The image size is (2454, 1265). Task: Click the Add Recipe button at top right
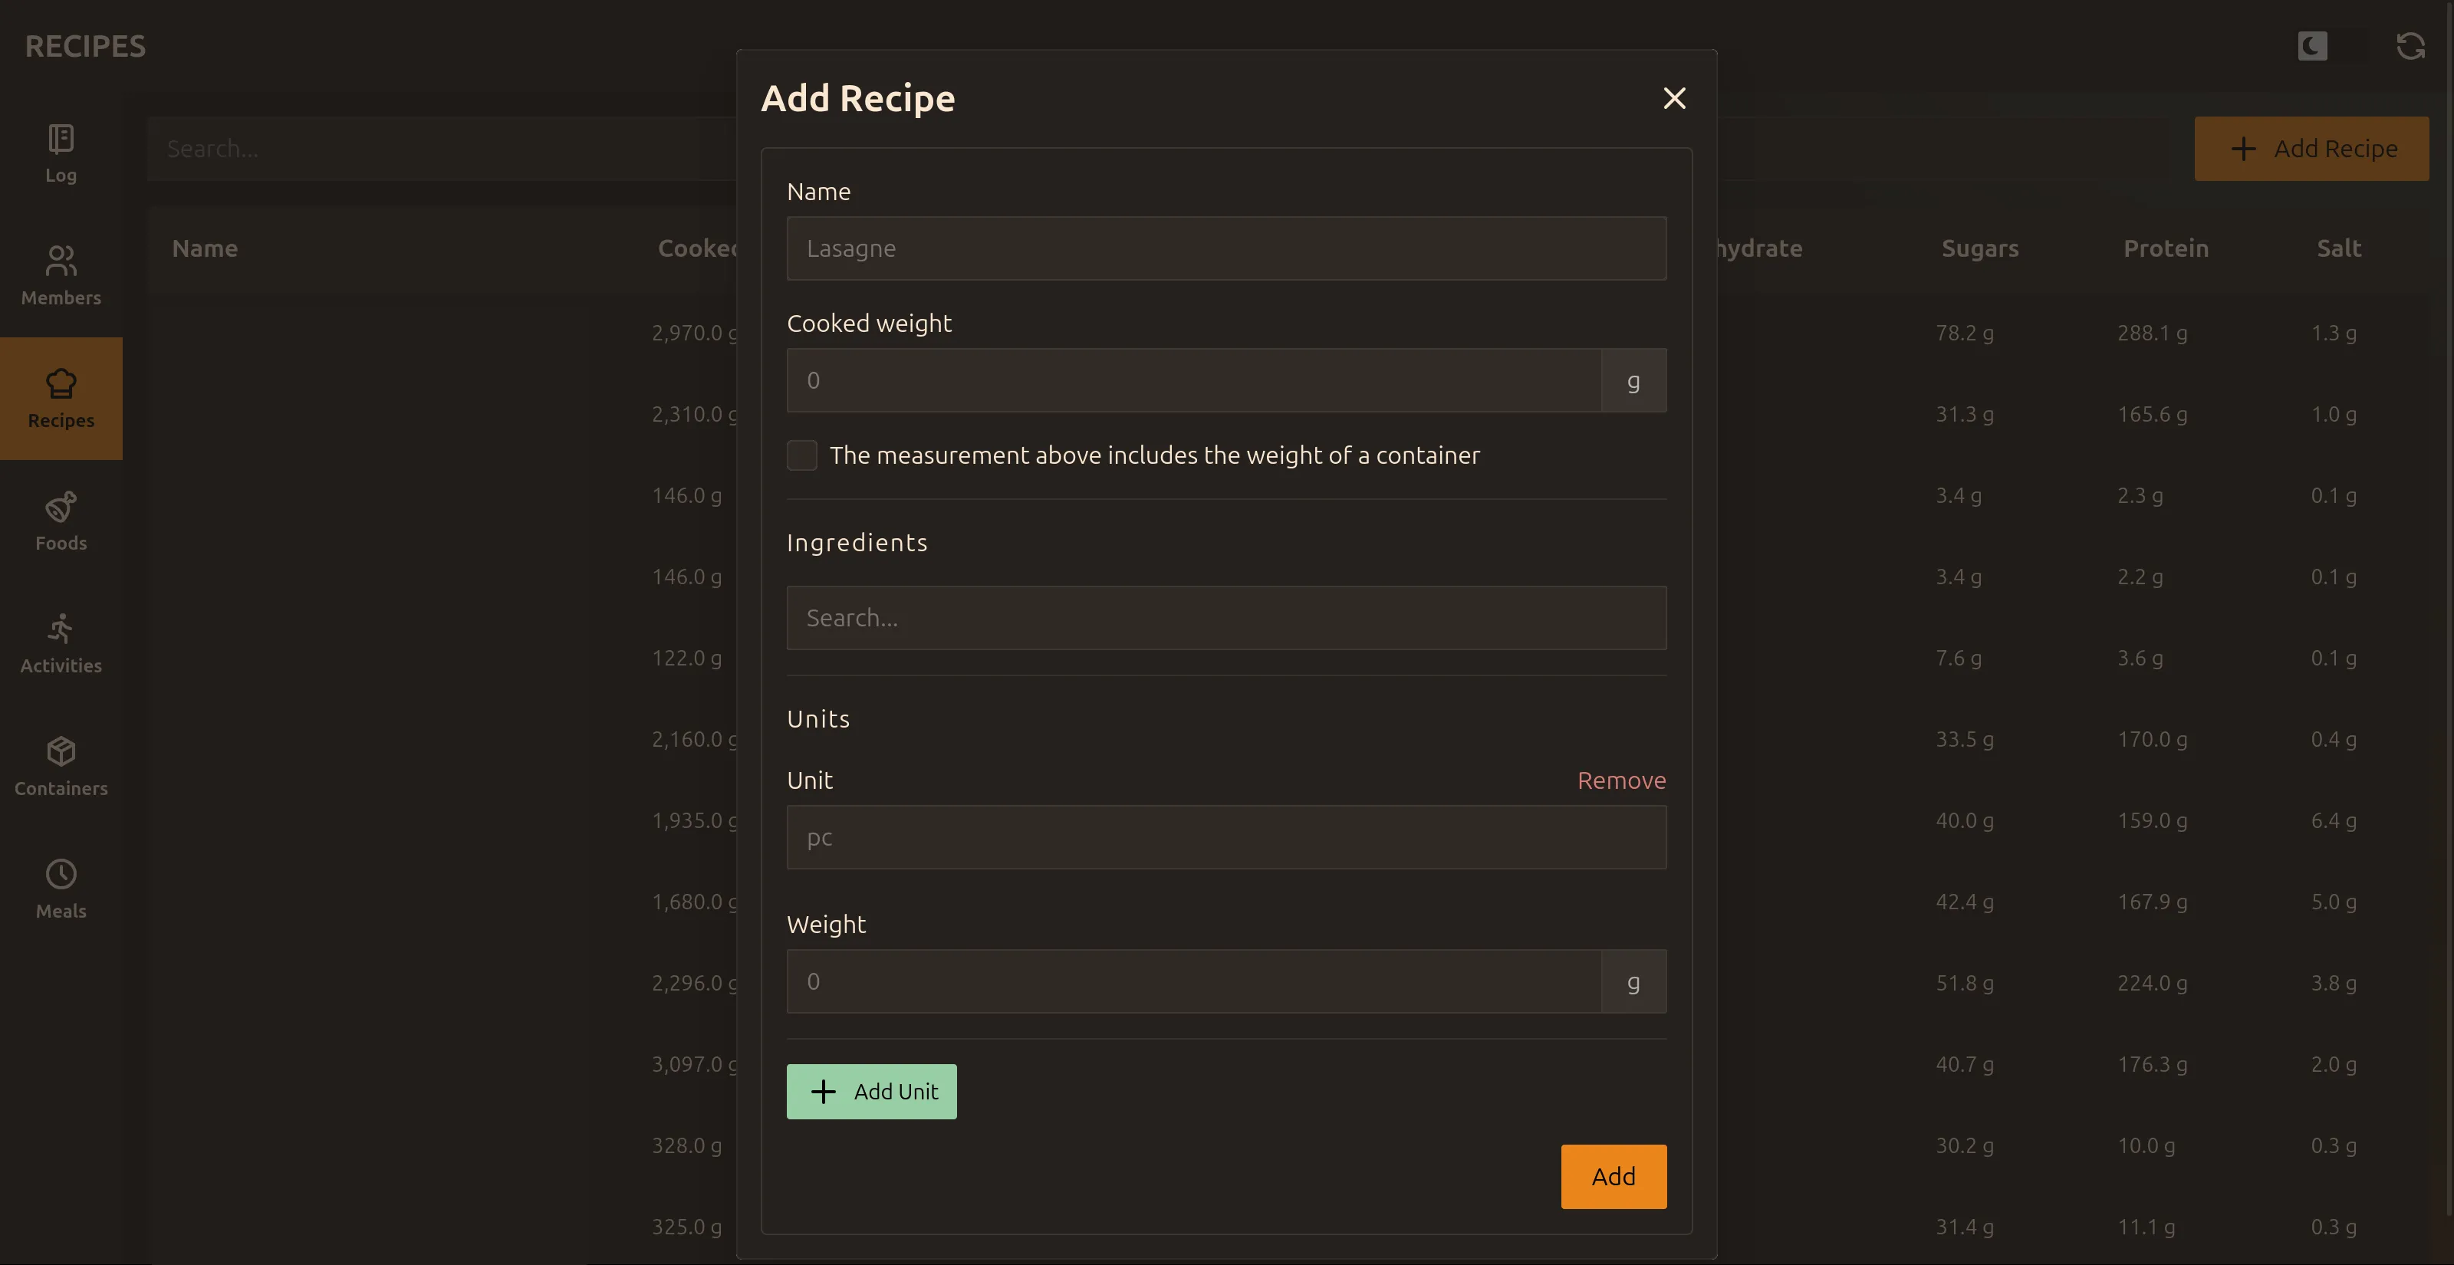point(2312,148)
